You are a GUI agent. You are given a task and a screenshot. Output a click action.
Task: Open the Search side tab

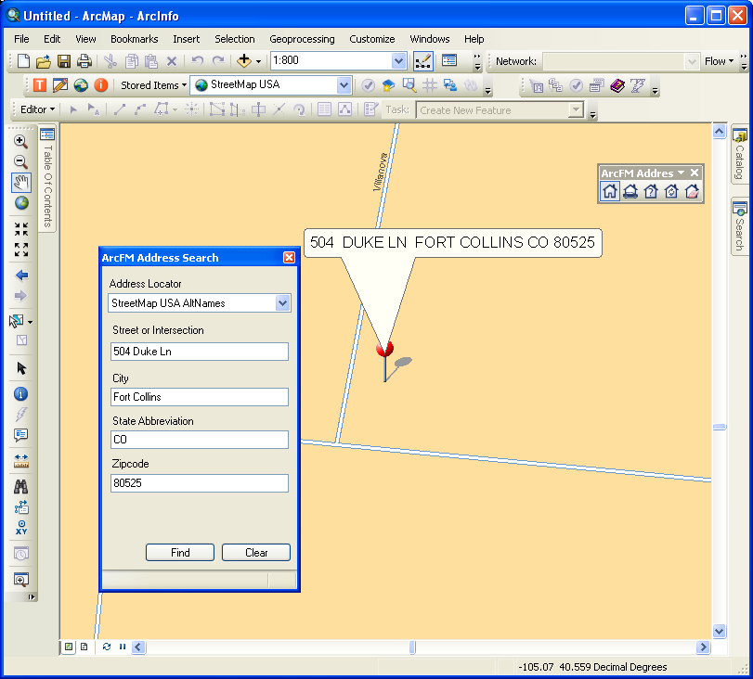[x=740, y=227]
